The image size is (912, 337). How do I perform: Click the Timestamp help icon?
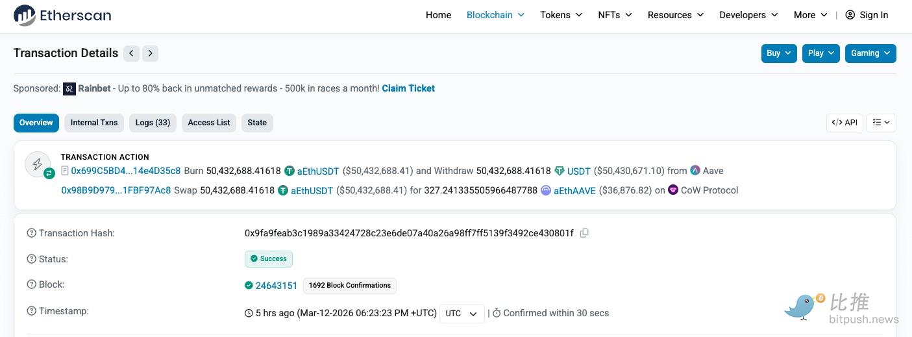31,311
